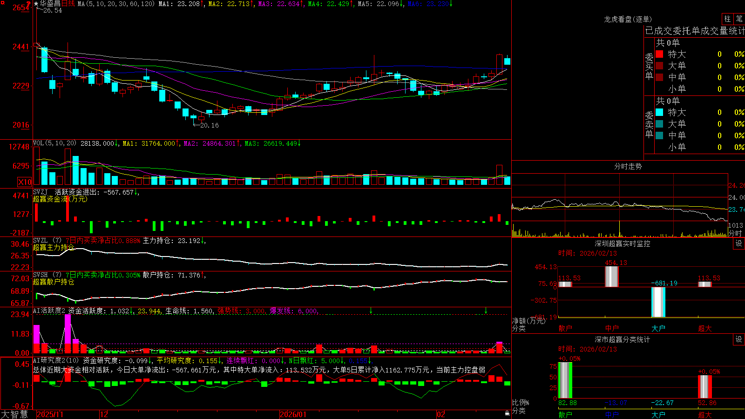Click the 20.16 low price marker

209,125
